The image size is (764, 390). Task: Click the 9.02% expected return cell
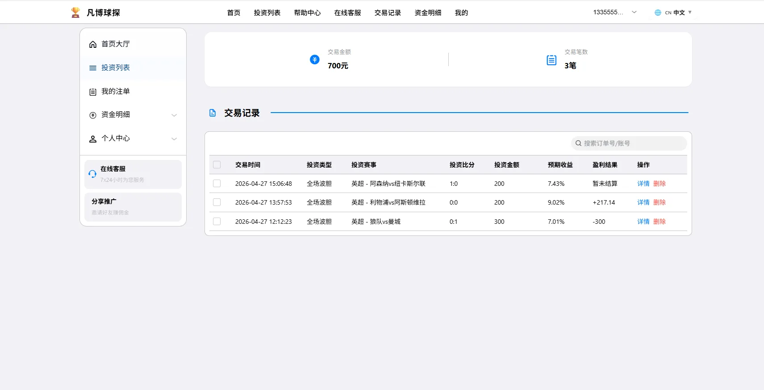pos(556,202)
